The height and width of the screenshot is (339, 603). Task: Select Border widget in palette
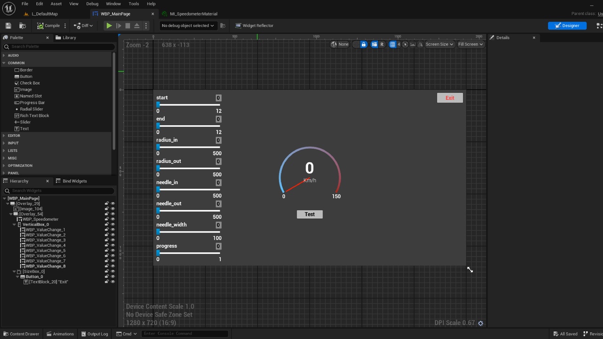click(24, 70)
